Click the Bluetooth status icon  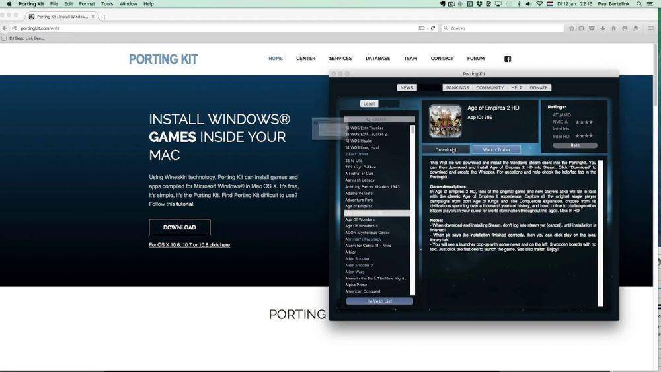519,4
